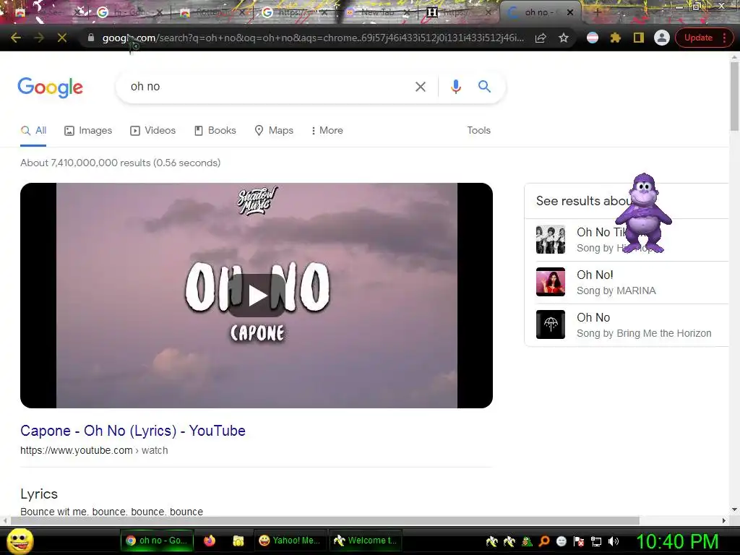
Task: Clear the search box with the X
Action: 421,87
